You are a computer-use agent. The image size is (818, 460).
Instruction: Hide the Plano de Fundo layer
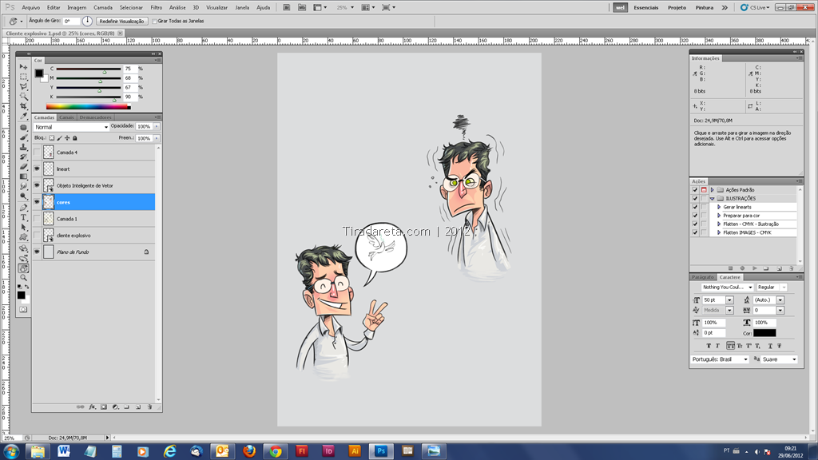coord(37,252)
